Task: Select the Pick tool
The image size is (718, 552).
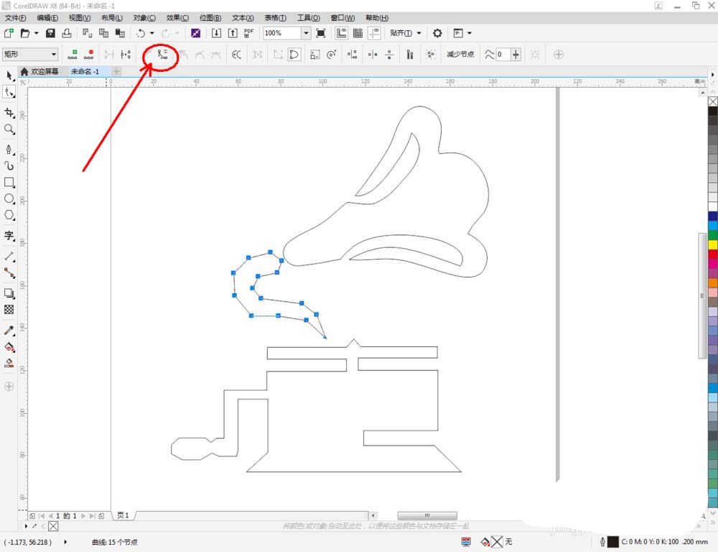Action: click(x=9, y=75)
